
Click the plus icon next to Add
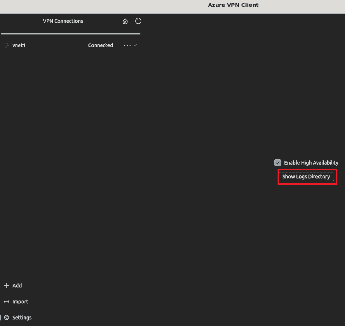(6, 285)
